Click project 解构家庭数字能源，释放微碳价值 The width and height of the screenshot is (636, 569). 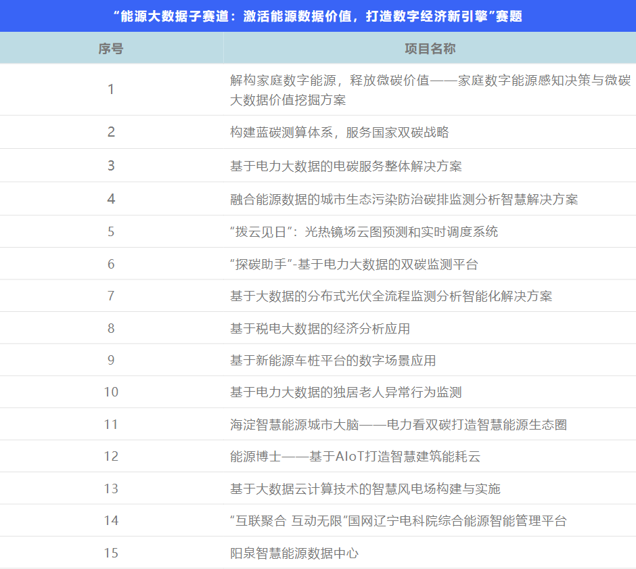point(429,90)
